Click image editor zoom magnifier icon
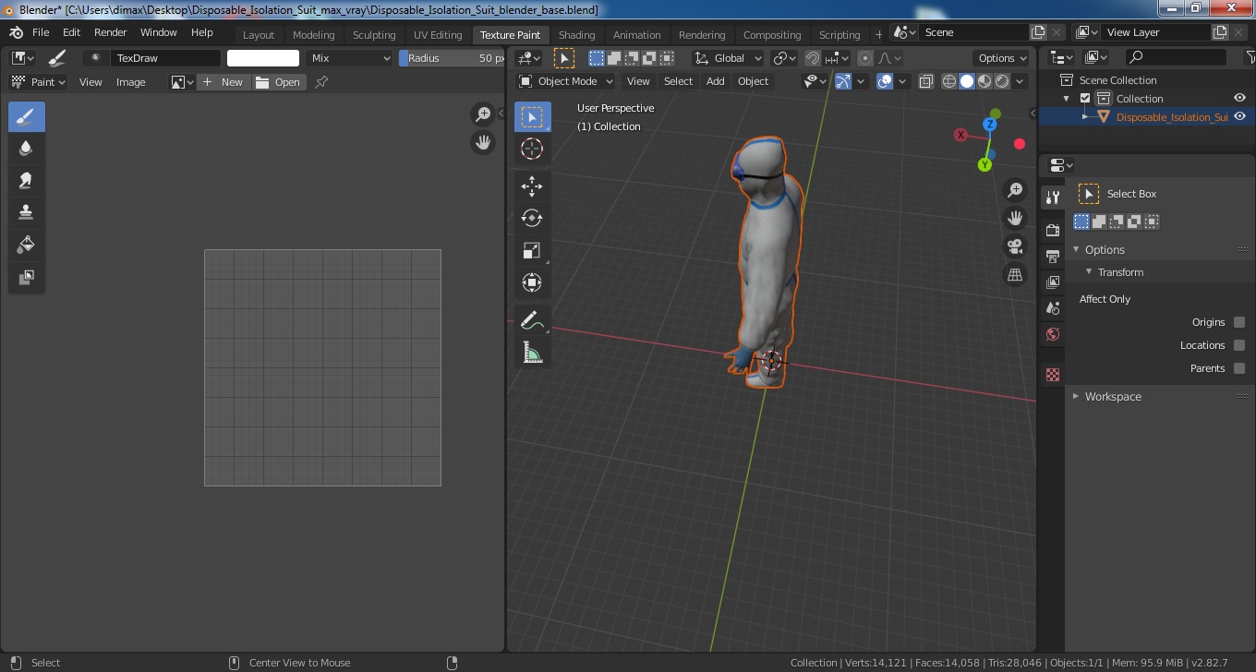The image size is (1256, 672). pyautogui.click(x=483, y=114)
